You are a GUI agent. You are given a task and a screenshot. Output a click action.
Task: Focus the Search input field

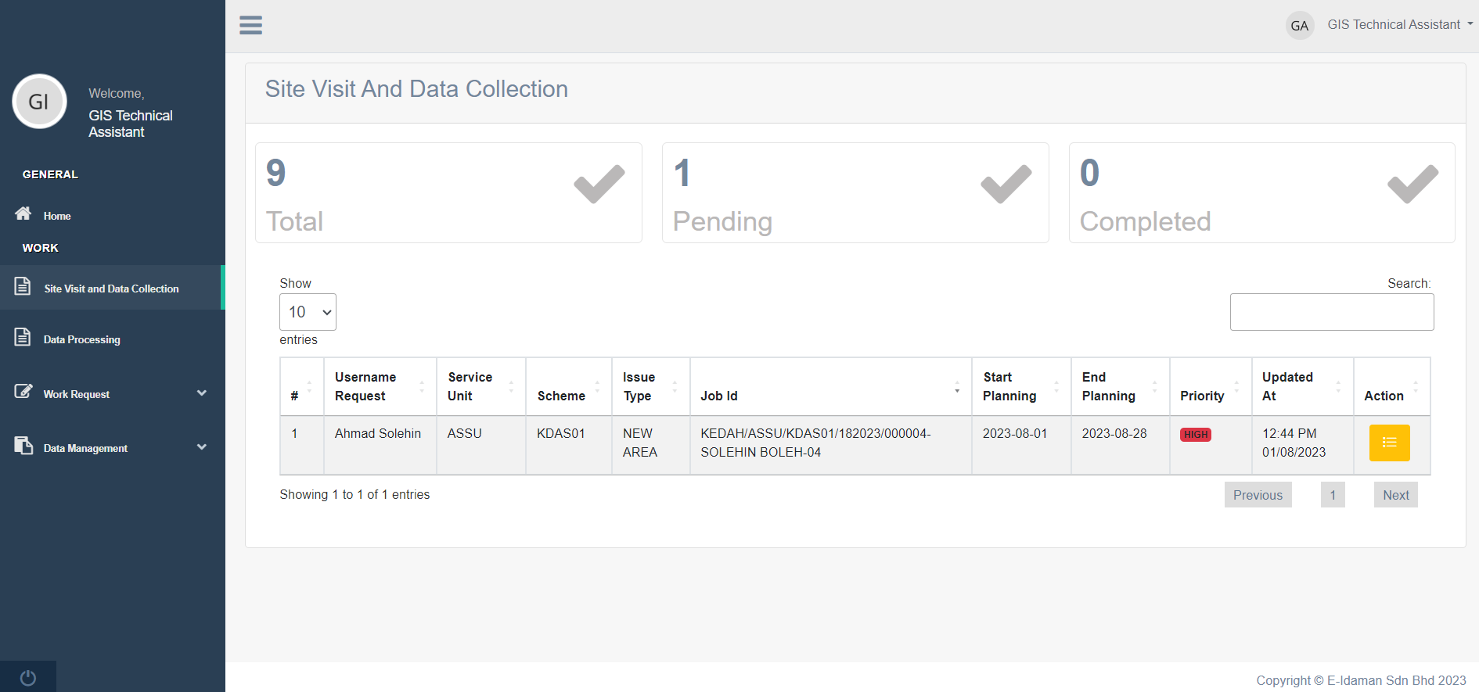(x=1331, y=312)
